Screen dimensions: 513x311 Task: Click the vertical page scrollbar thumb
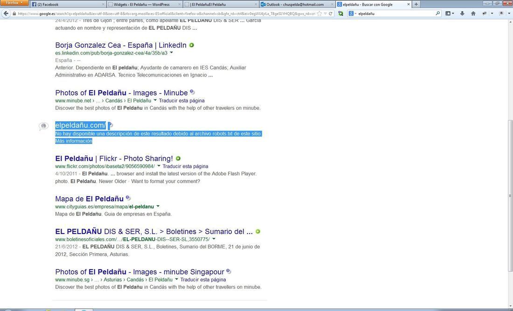[510, 195]
